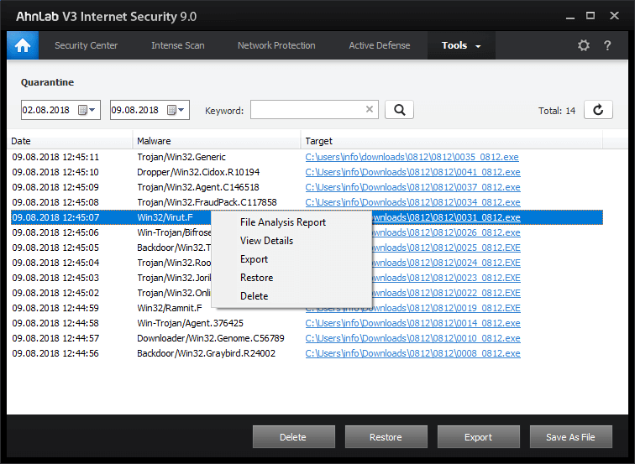Click date 09.08.2018 12:45:04

(55, 263)
